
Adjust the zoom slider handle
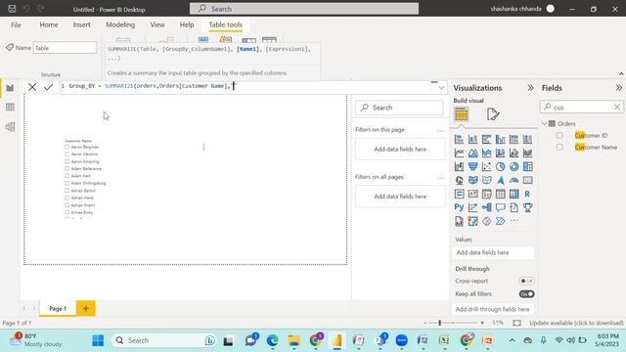click(x=439, y=323)
